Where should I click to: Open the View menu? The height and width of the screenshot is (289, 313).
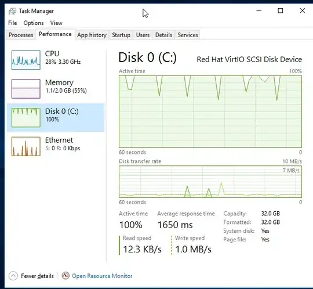[56, 23]
